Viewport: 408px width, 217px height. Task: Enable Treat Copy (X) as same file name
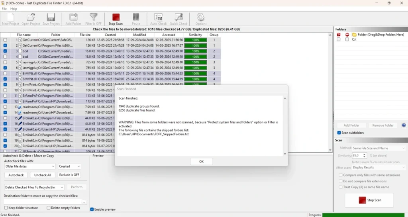(x=341, y=187)
